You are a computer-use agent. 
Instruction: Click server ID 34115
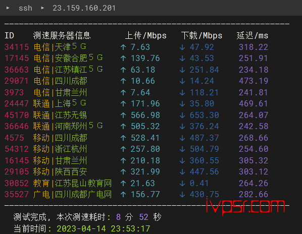pos(17,47)
